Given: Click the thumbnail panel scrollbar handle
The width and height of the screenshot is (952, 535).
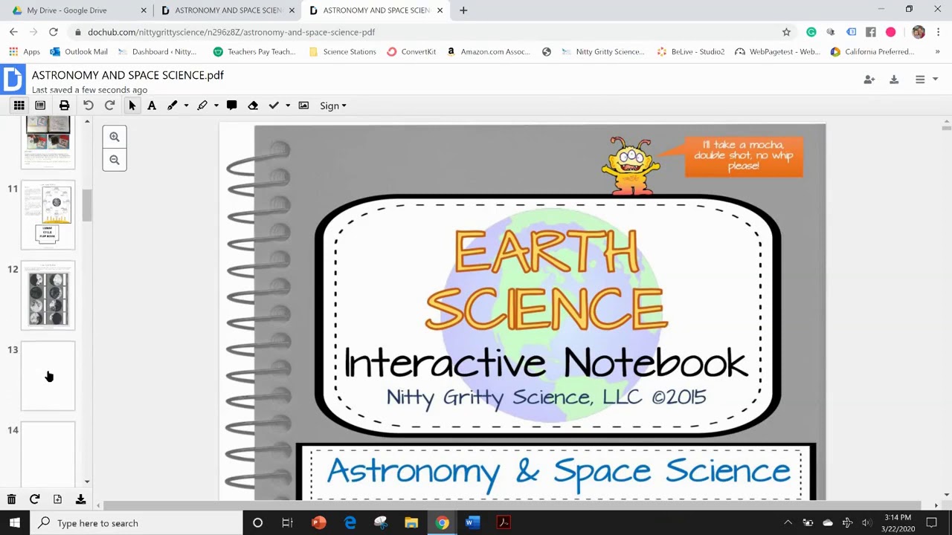Looking at the screenshot, I should click(x=87, y=205).
